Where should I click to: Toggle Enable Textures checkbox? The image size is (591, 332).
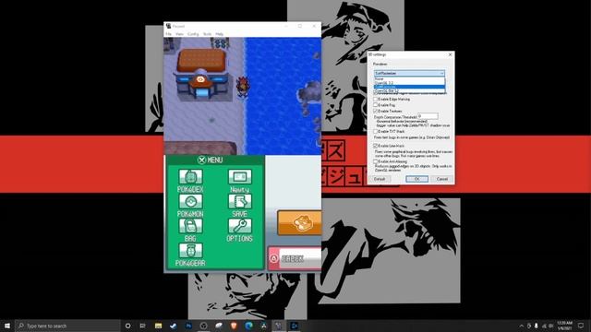(x=376, y=111)
